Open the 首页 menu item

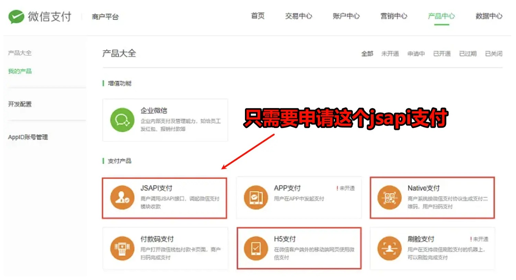[258, 16]
